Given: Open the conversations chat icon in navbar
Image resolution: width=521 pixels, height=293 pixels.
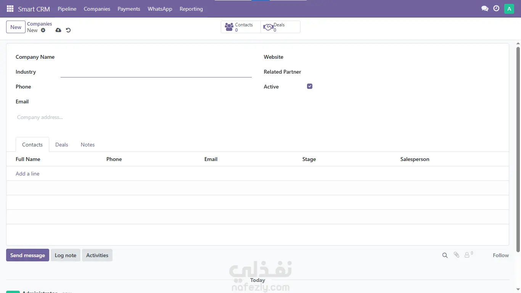Looking at the screenshot, I should click(x=485, y=8).
